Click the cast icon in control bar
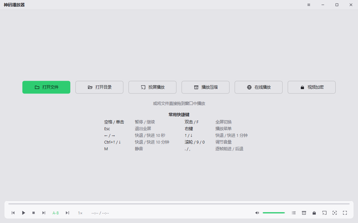Image resolution: width=358 pixels, height=223 pixels. point(324,213)
